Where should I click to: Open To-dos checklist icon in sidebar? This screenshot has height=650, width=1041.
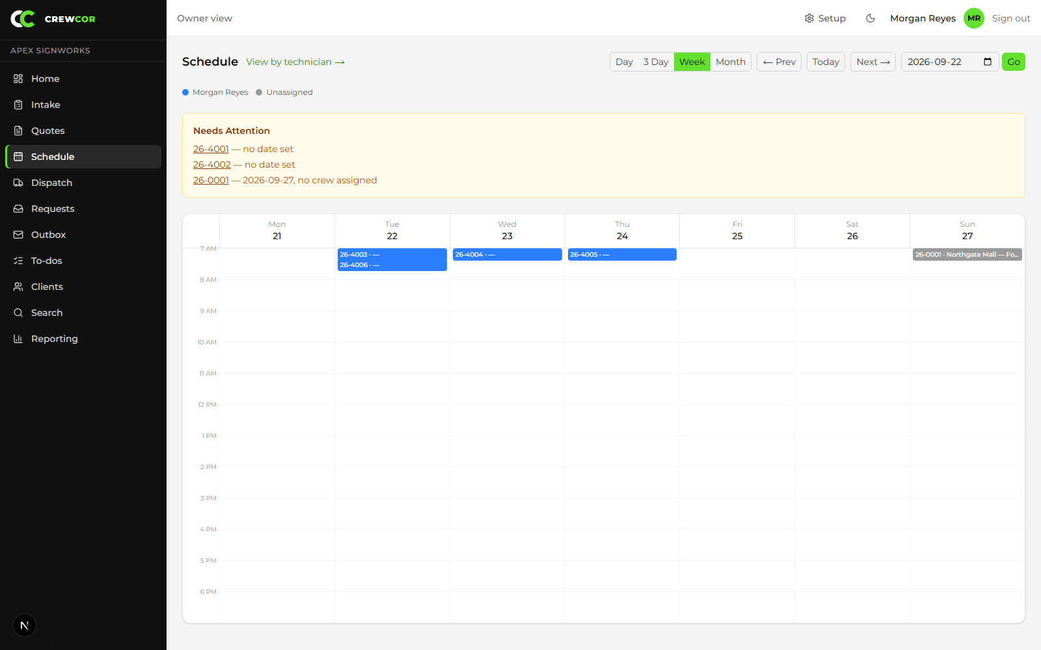pos(18,261)
